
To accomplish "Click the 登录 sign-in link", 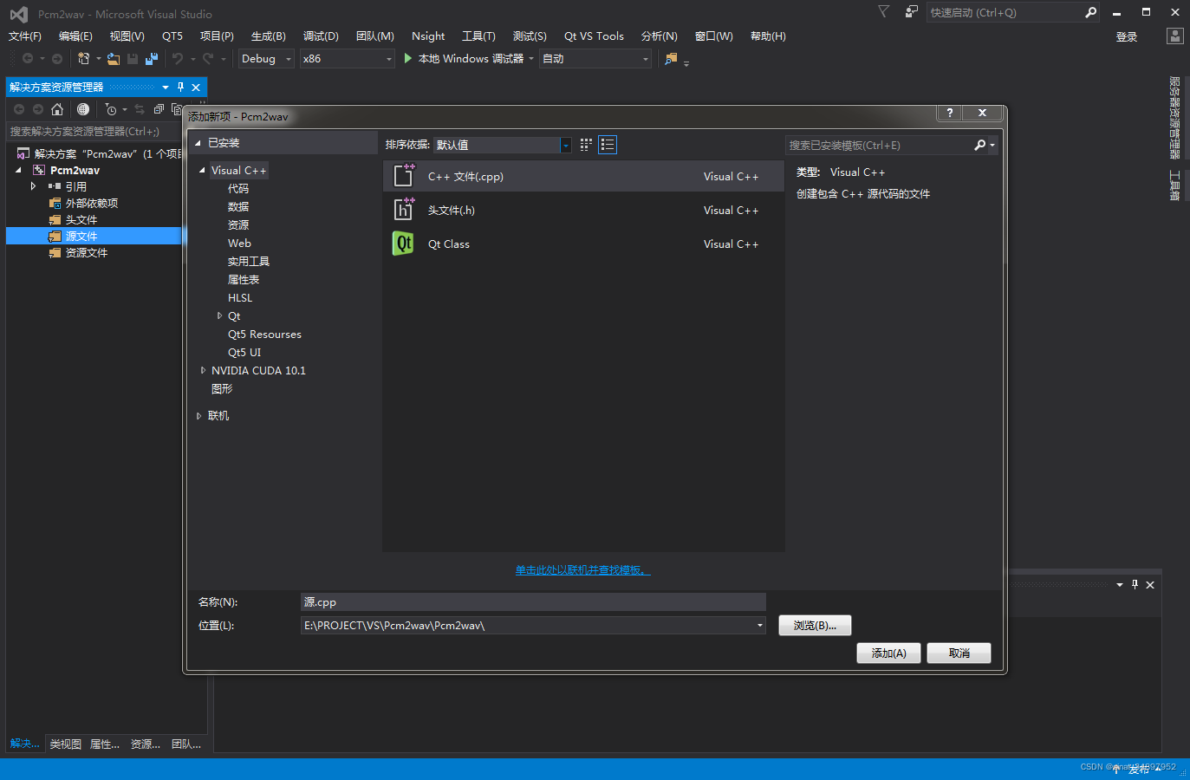I will coord(1127,36).
